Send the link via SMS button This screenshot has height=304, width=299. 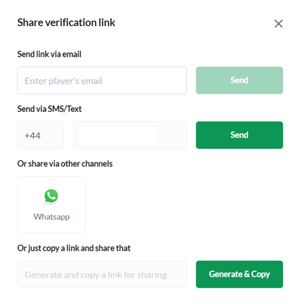point(239,135)
